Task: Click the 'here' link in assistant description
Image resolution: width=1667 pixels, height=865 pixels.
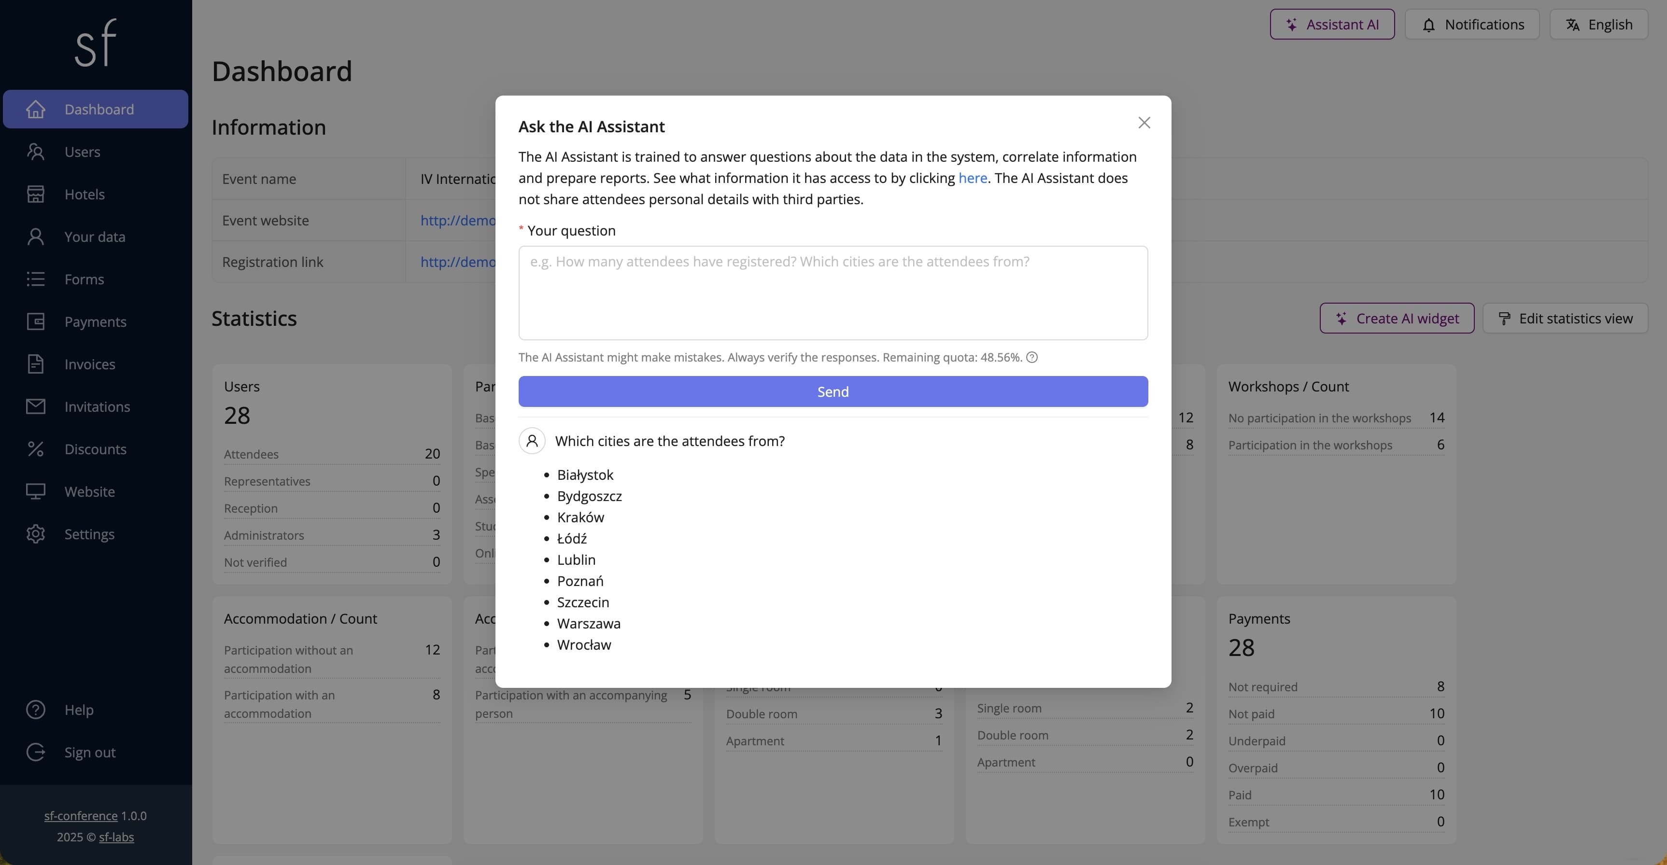Action: click(x=973, y=177)
